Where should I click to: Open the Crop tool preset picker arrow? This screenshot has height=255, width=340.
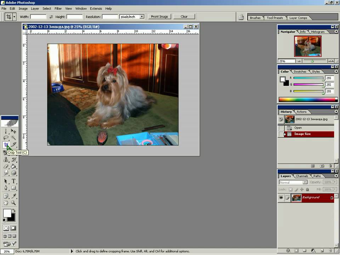[x=15, y=17]
